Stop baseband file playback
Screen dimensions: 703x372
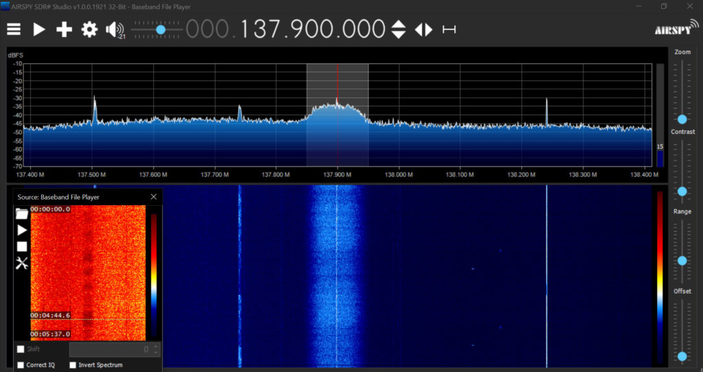click(x=22, y=246)
